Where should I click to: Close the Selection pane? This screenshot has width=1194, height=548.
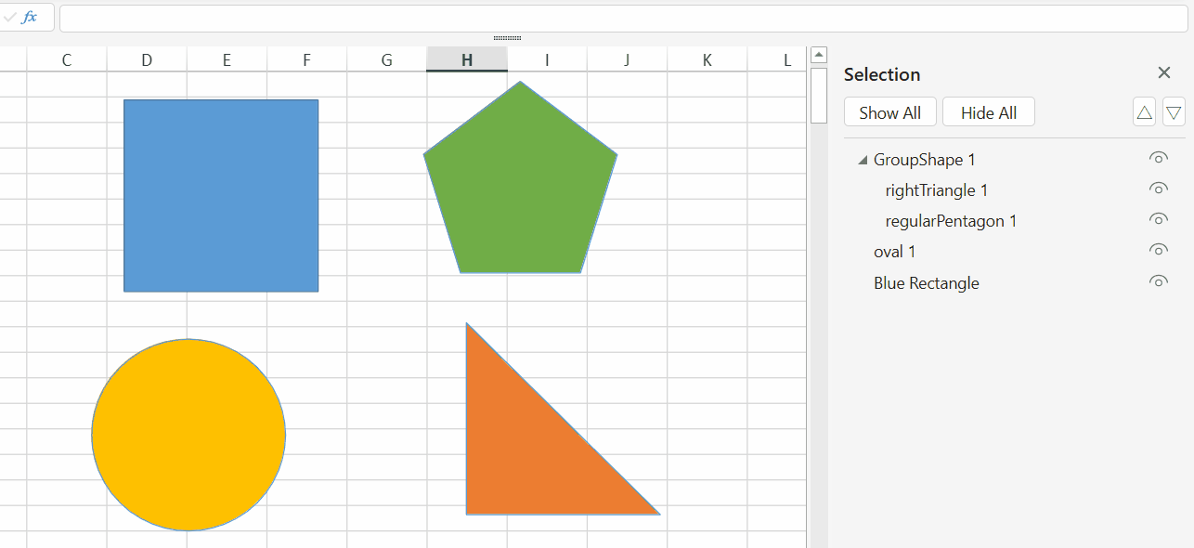coord(1164,72)
